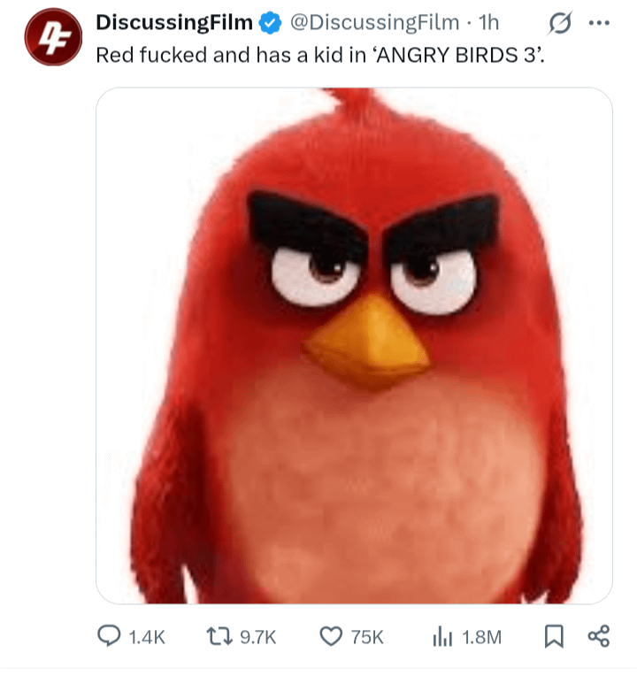Click the DiscussingFilm display name
Screen dimensions: 637x676
pyautogui.click(x=173, y=21)
